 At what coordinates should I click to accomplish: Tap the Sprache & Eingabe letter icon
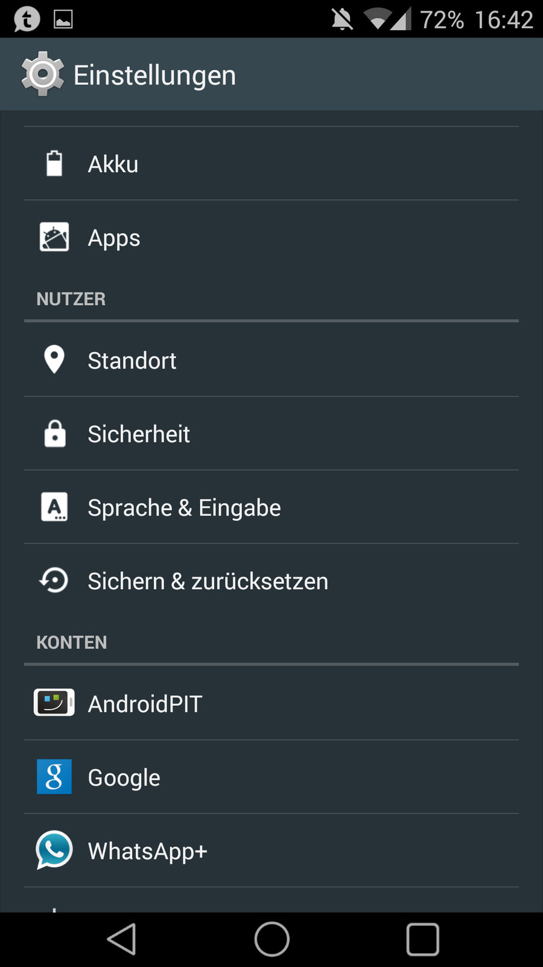point(54,507)
